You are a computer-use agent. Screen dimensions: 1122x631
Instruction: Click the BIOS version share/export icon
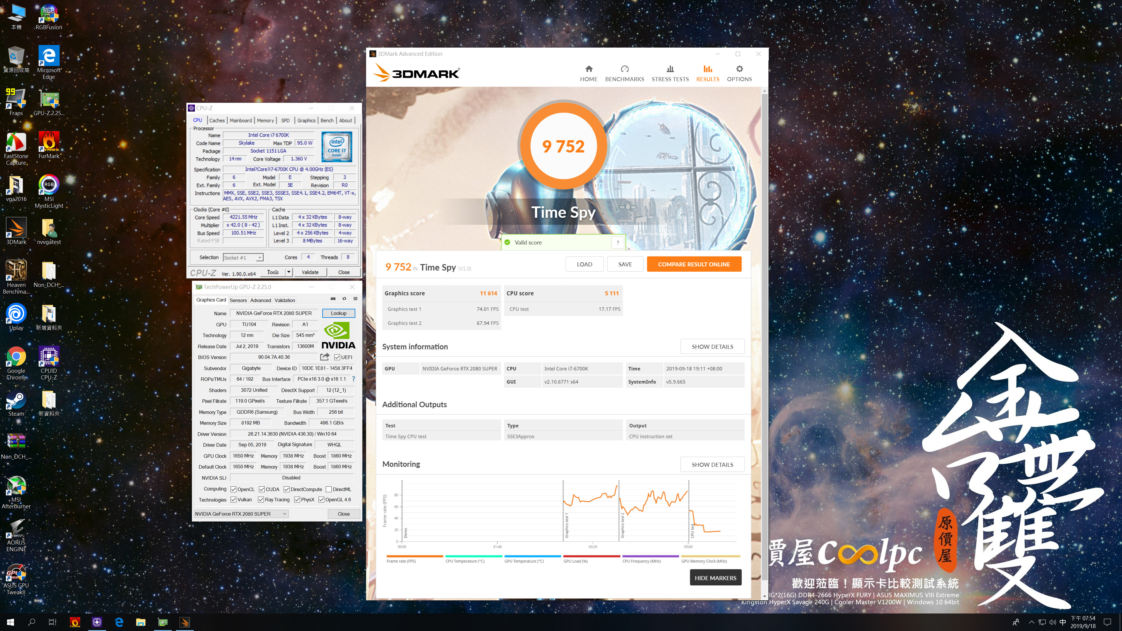(325, 357)
